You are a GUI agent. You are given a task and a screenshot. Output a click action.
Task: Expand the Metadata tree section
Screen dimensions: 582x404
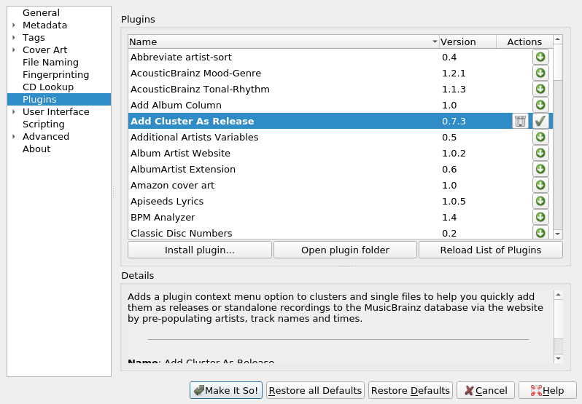point(14,25)
